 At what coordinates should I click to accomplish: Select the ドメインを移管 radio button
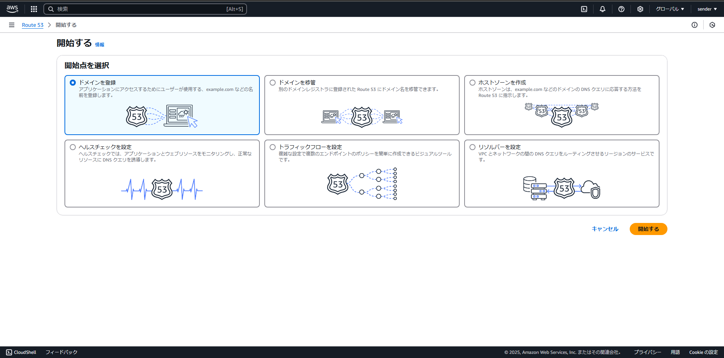(x=273, y=82)
